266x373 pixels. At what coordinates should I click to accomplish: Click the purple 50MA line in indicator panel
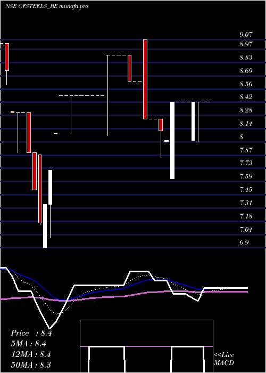[x=123, y=296]
